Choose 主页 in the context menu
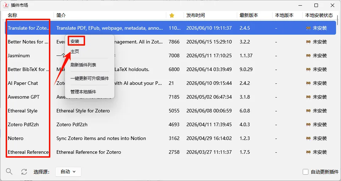The height and width of the screenshot is (181, 341). click(75, 51)
